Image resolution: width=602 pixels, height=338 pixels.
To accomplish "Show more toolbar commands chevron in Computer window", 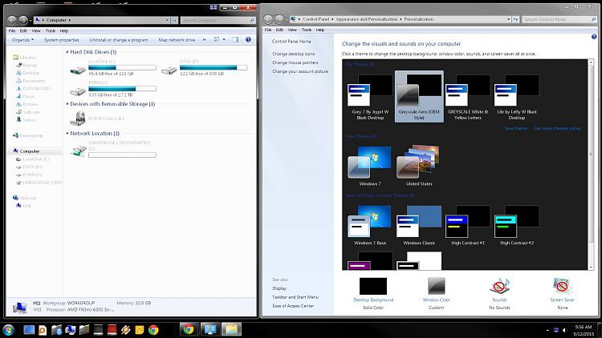I will [204, 39].
